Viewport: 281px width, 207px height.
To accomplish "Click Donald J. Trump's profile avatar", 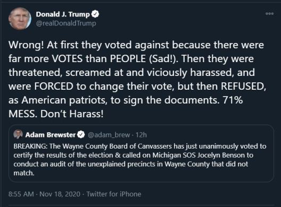I will coord(20,19).
